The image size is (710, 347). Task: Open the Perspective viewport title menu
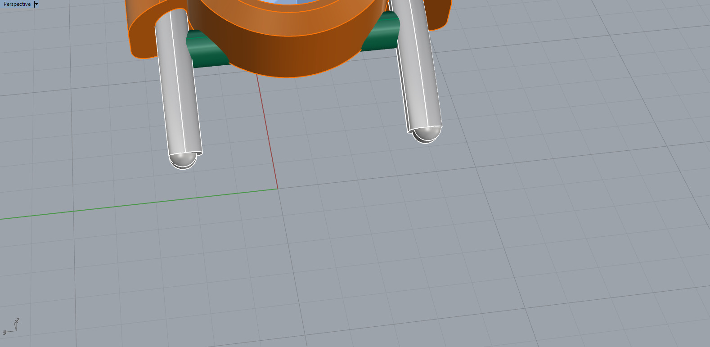coord(17,4)
